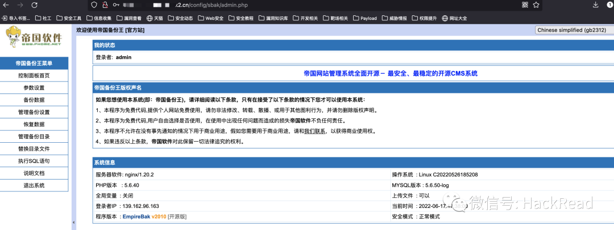This screenshot has height=230, width=614.
Task: Collapse the sidebar with the small arrow handle
Action: [72, 222]
